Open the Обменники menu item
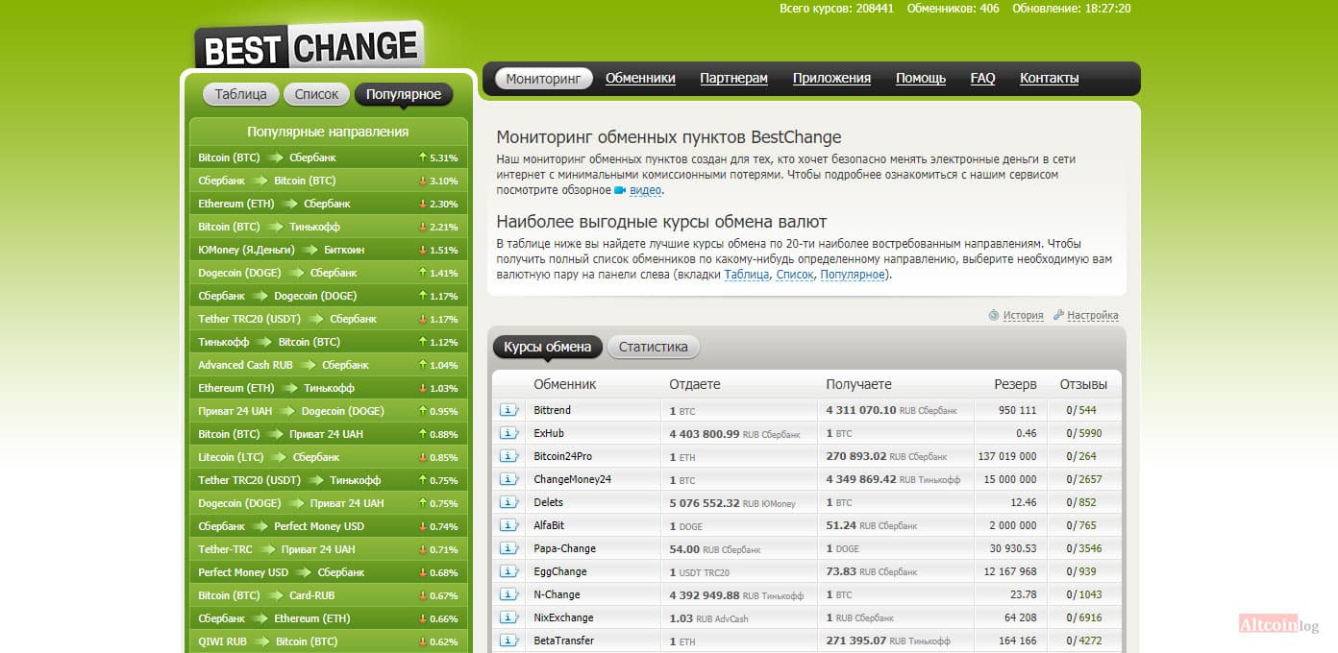This screenshot has height=653, width=1338. [x=640, y=79]
